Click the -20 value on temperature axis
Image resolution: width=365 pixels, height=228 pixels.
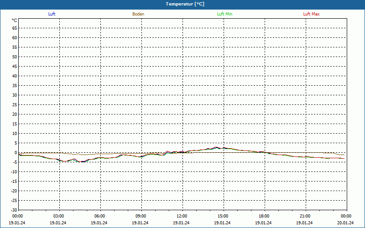pos(14,191)
